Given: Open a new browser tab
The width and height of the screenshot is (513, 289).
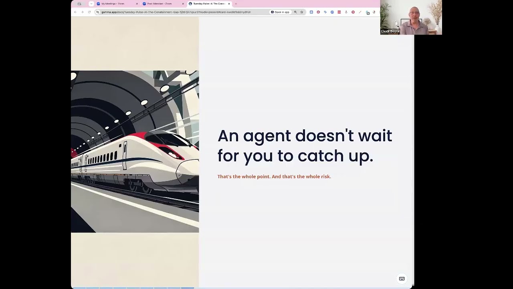Looking at the screenshot, I should pyautogui.click(x=236, y=4).
